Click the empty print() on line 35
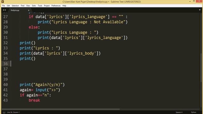The height and width of the screenshot is (114, 203). [x=28, y=59]
